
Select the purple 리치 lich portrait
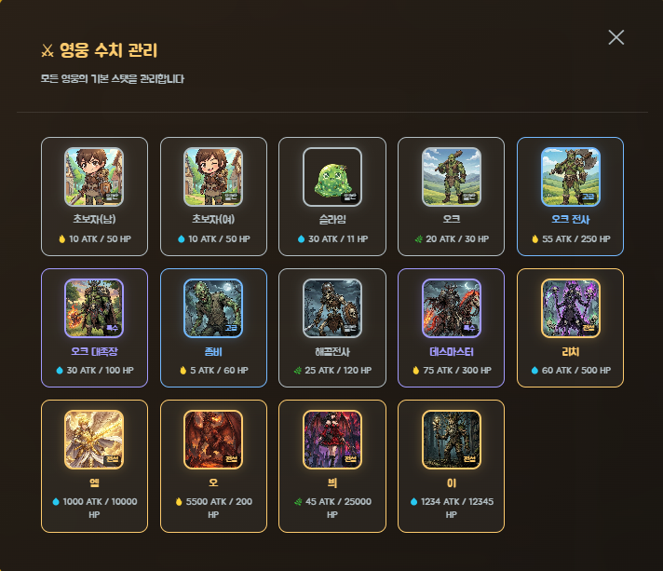[x=571, y=308]
